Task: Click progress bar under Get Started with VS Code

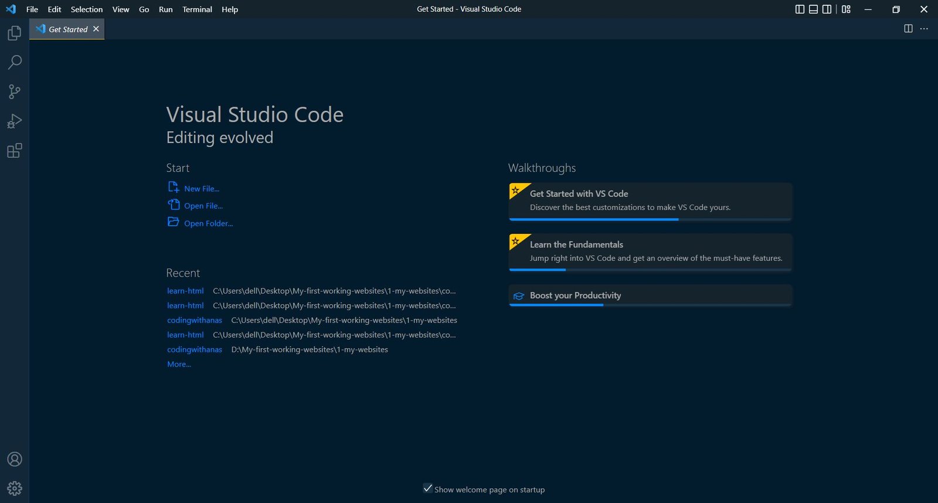Action: coord(650,219)
